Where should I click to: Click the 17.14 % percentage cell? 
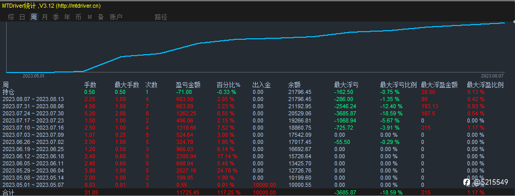(227, 156)
